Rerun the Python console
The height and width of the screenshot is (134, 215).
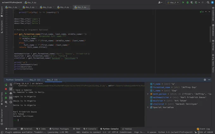[6, 85]
